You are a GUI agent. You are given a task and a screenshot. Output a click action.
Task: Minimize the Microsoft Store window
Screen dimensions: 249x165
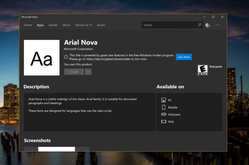coord(204,17)
